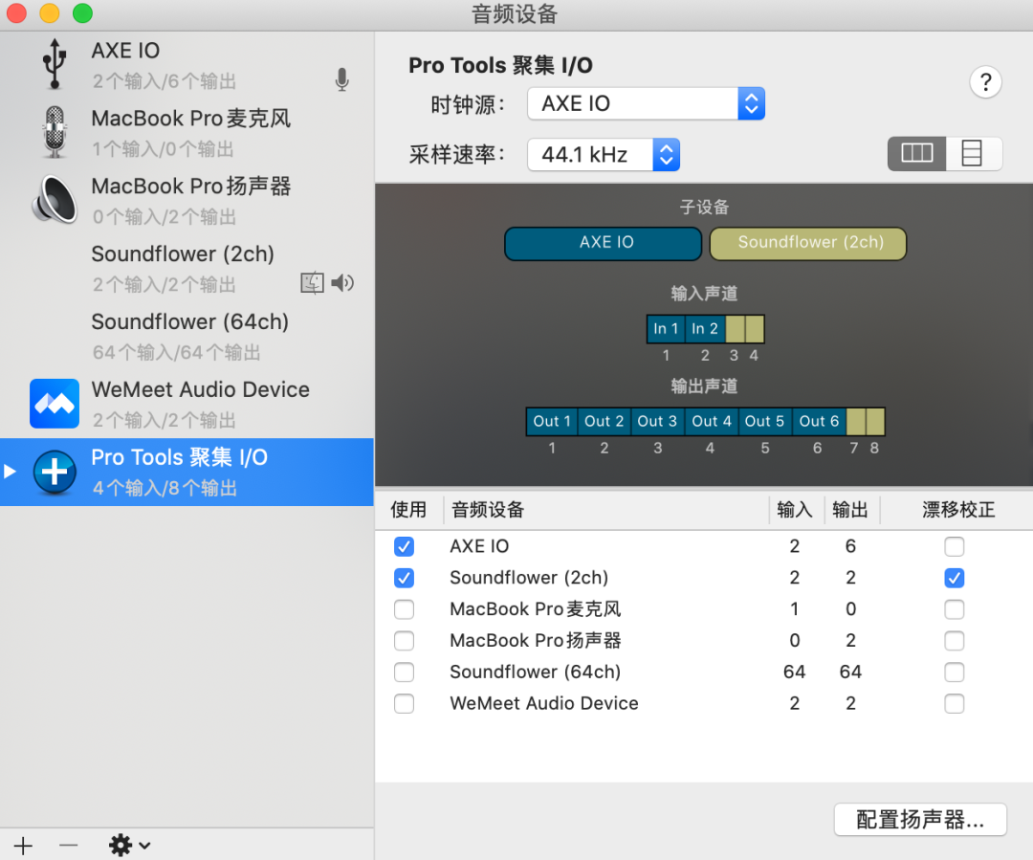Click the MacBook Pro扬声器 speaker icon
This screenshot has height=860, width=1033.
tap(55, 200)
